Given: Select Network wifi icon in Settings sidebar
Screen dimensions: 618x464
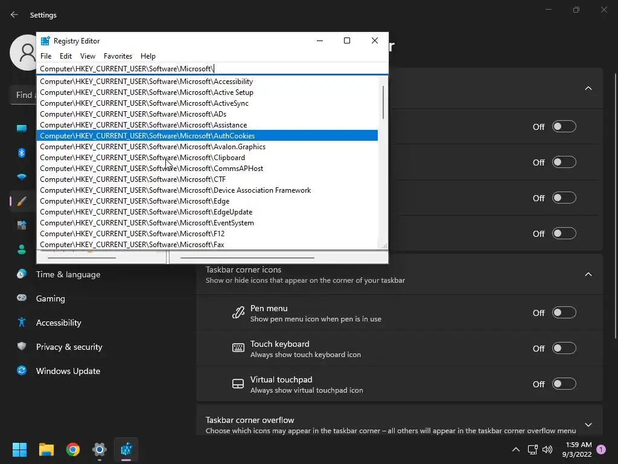Looking at the screenshot, I should (22, 177).
